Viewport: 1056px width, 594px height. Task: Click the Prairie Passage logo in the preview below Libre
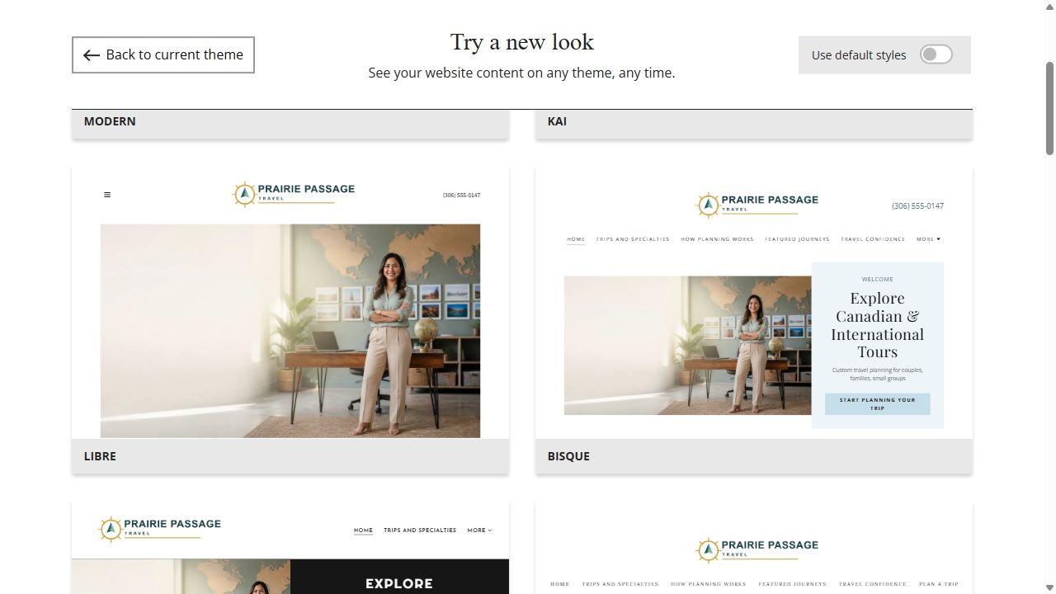[x=159, y=529]
